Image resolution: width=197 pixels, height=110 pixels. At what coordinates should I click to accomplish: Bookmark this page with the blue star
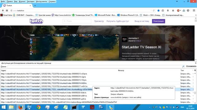click(159, 10)
